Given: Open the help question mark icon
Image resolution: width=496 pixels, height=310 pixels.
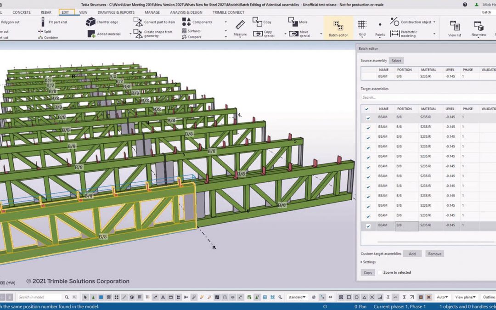Looking at the screenshot, I should click(465, 5).
